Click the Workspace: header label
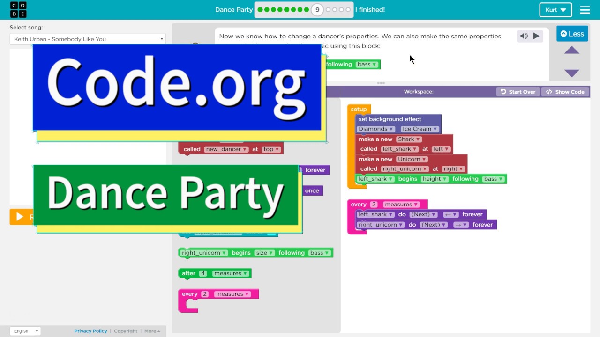Screen dimensions: 600x337 419,92
